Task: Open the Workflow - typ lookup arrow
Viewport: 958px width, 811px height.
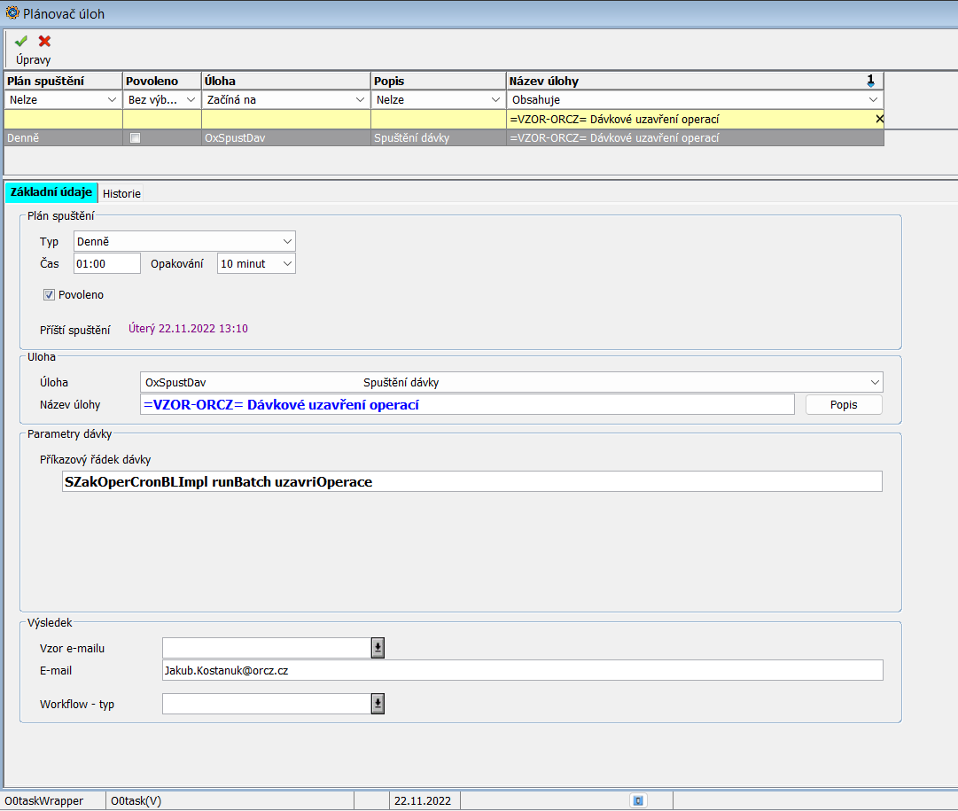Action: click(378, 704)
